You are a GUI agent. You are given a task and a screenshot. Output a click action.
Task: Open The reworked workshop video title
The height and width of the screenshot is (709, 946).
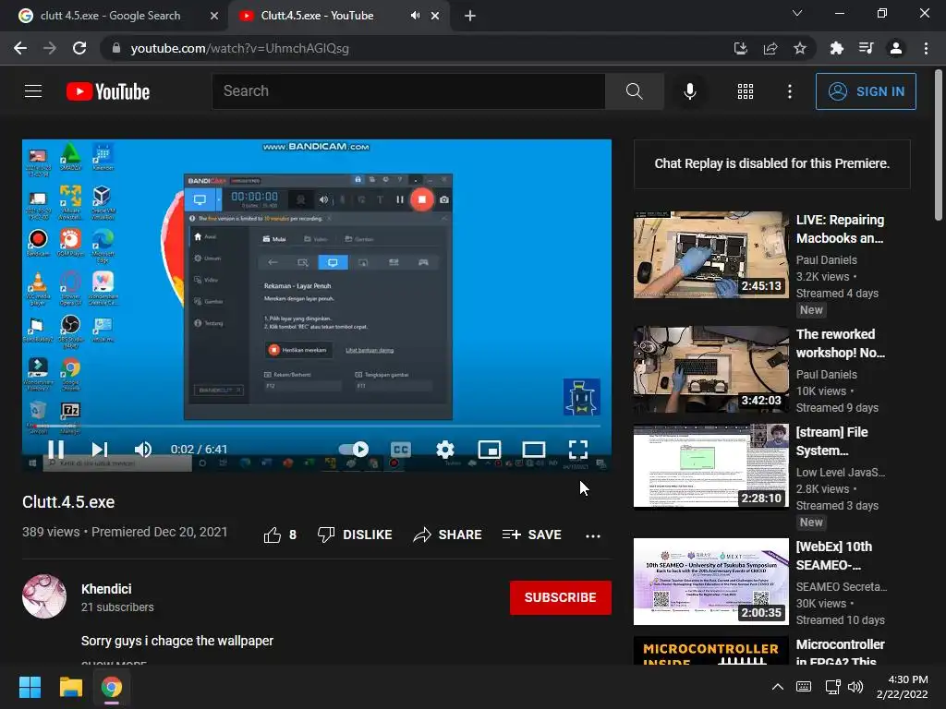click(841, 343)
